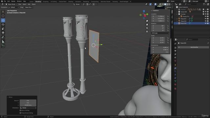This screenshot has height=118, width=210.
Task: Collapse the Move operator panel
Action: pos(10,97)
